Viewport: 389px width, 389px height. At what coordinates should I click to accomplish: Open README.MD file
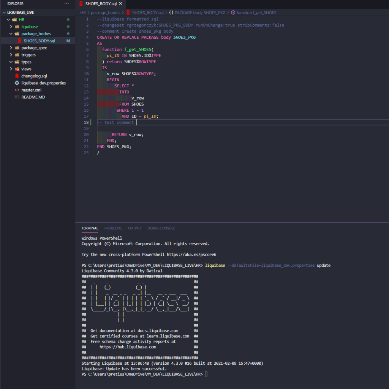point(33,97)
